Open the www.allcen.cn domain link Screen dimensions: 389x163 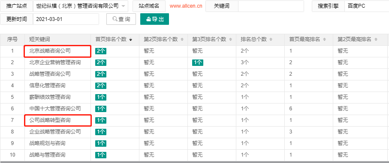(186, 6)
